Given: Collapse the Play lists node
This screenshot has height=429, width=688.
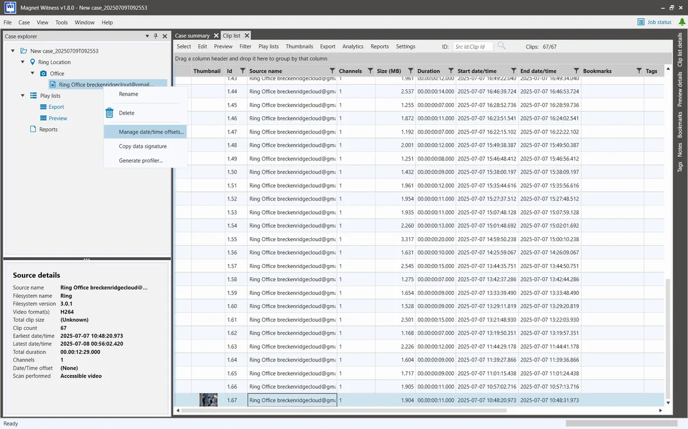Looking at the screenshot, I should point(22,96).
